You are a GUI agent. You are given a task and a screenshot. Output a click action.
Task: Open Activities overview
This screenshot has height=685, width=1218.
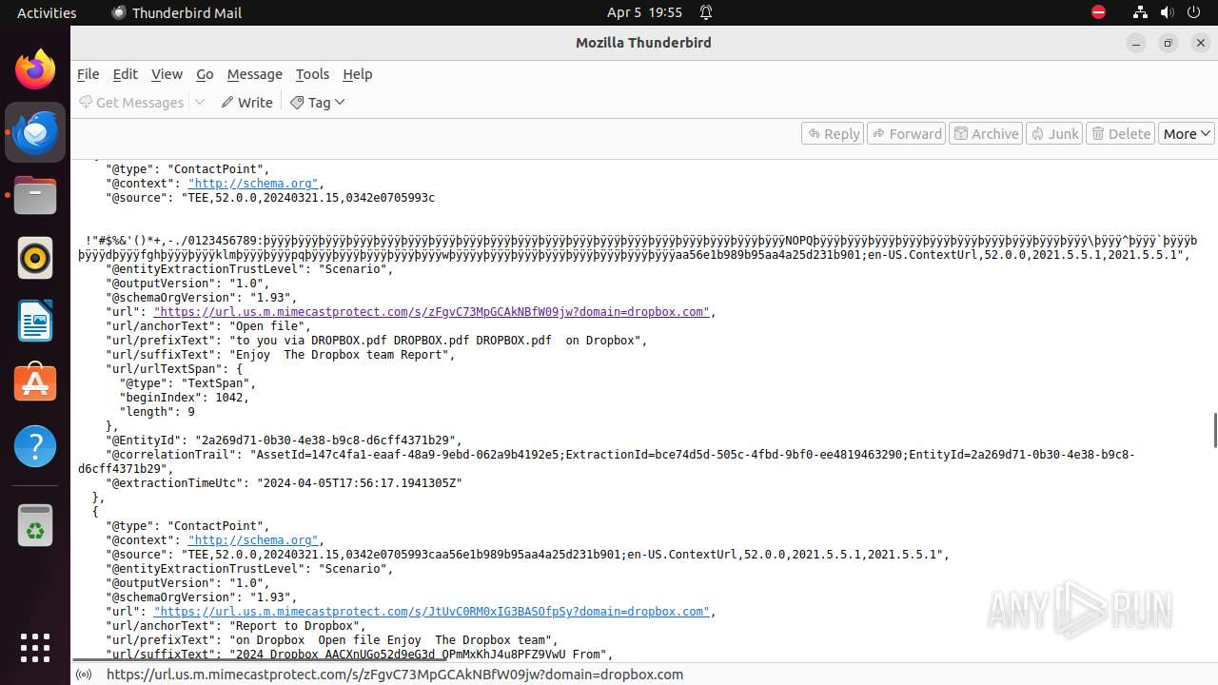point(47,12)
